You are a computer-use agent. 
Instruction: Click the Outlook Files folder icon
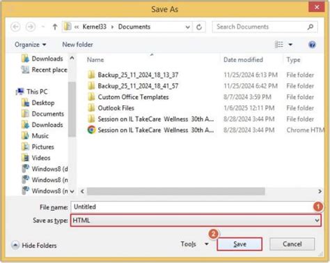coord(91,108)
